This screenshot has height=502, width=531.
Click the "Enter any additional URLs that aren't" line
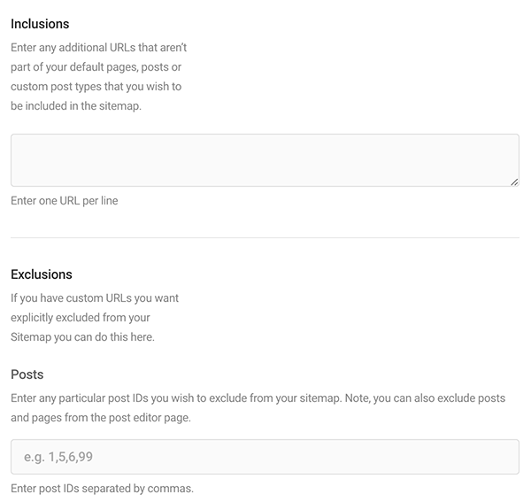pos(98,48)
